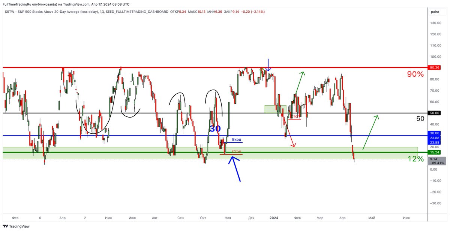Select the red 90.36 price label
The width and height of the screenshot is (450, 231).
(435, 67)
